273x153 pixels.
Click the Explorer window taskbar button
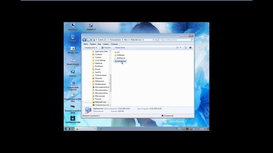(x=85, y=129)
